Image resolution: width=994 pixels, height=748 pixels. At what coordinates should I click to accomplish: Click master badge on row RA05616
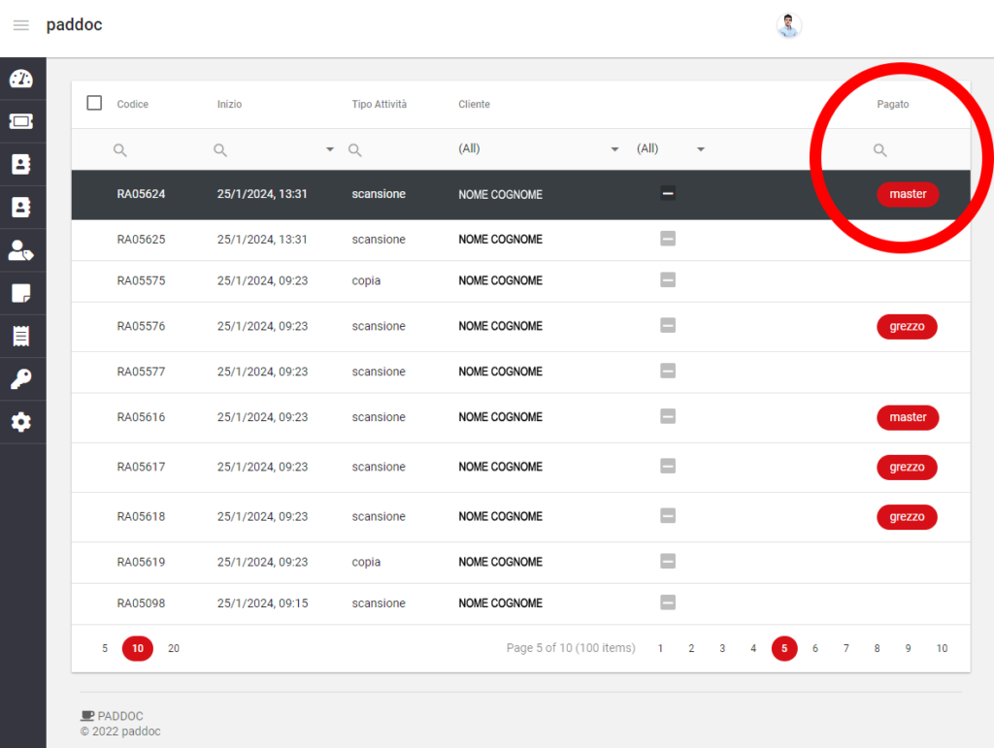pyautogui.click(x=908, y=417)
